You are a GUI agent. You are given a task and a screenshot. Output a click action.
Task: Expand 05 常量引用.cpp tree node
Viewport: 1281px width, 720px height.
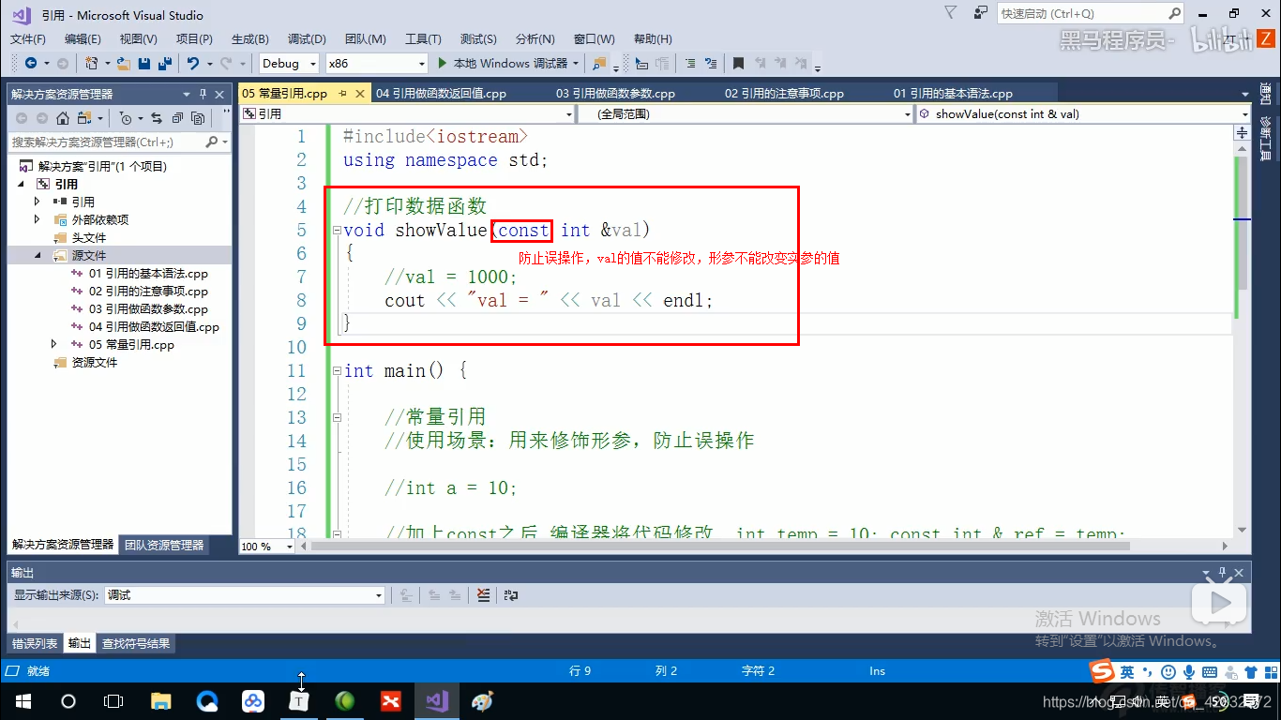tap(54, 344)
